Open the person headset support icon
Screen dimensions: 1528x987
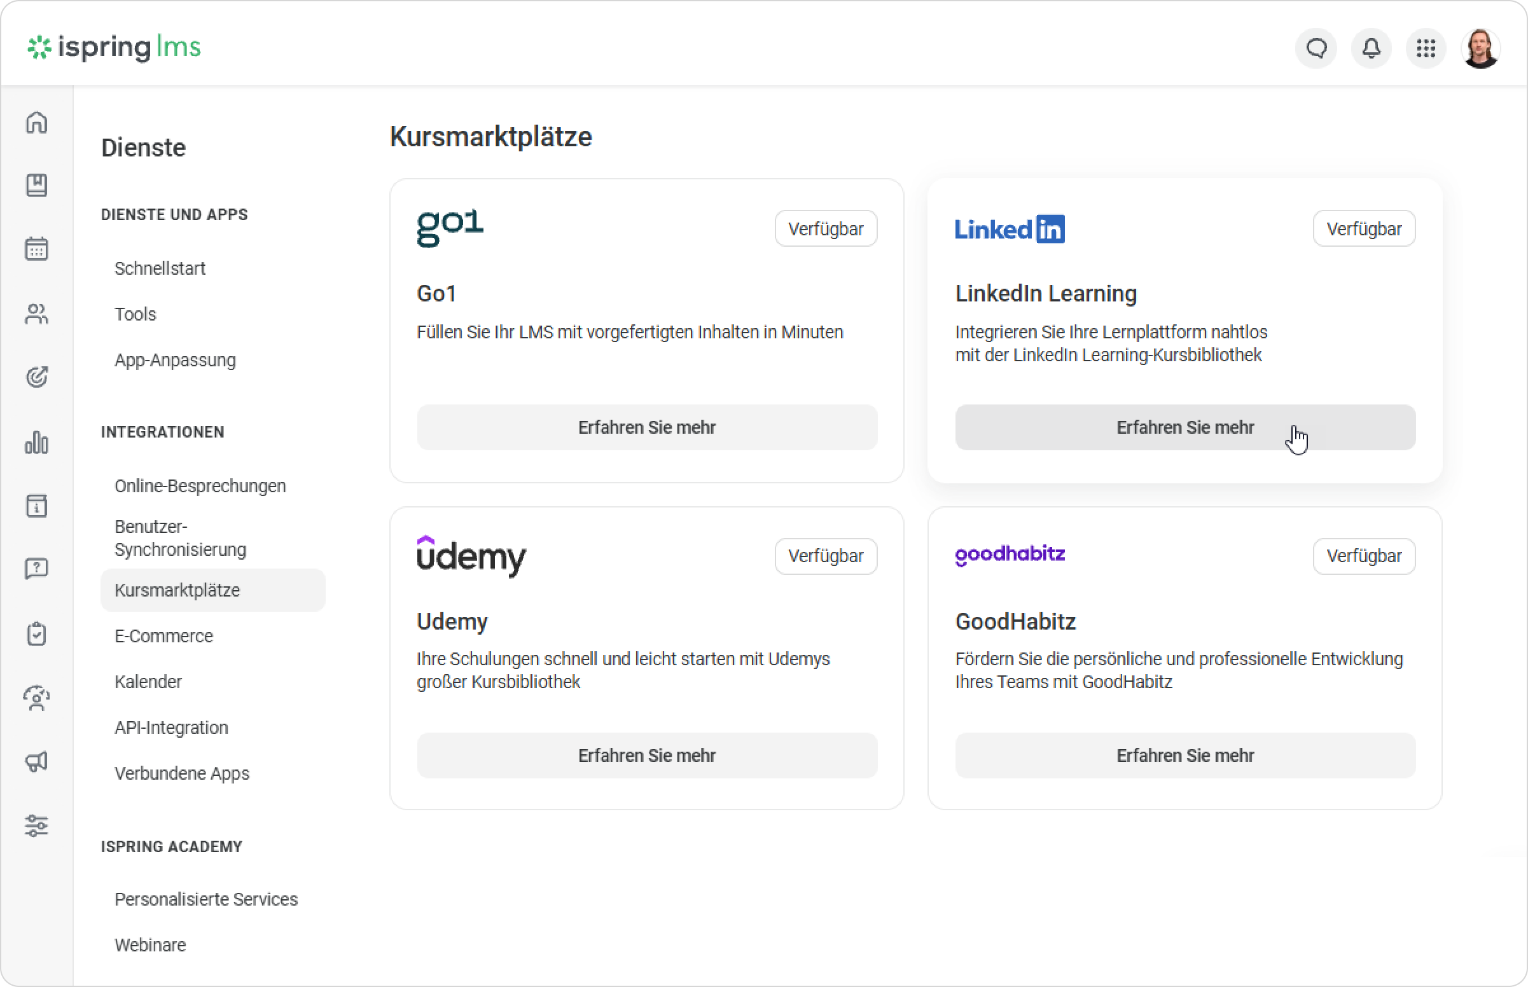point(36,698)
